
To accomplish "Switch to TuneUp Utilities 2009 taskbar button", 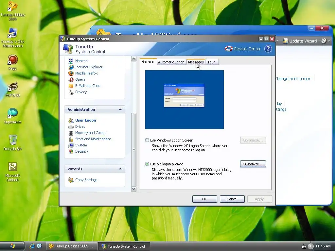I will 72,246.
